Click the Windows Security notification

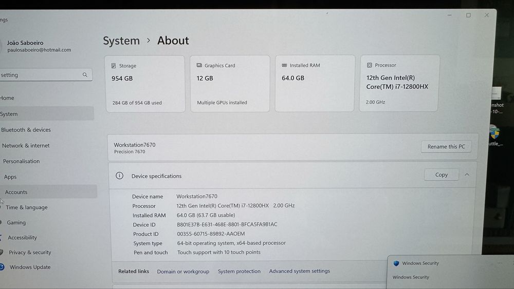[x=451, y=272]
